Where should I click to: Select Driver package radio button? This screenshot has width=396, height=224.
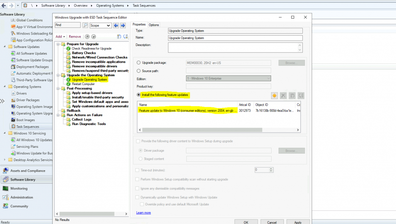[x=141, y=150]
